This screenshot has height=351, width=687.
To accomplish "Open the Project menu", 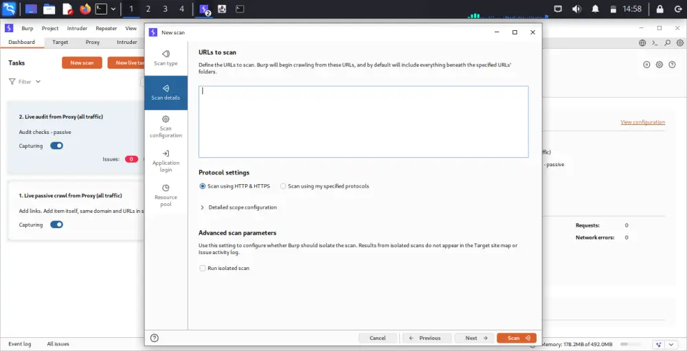I will click(50, 28).
